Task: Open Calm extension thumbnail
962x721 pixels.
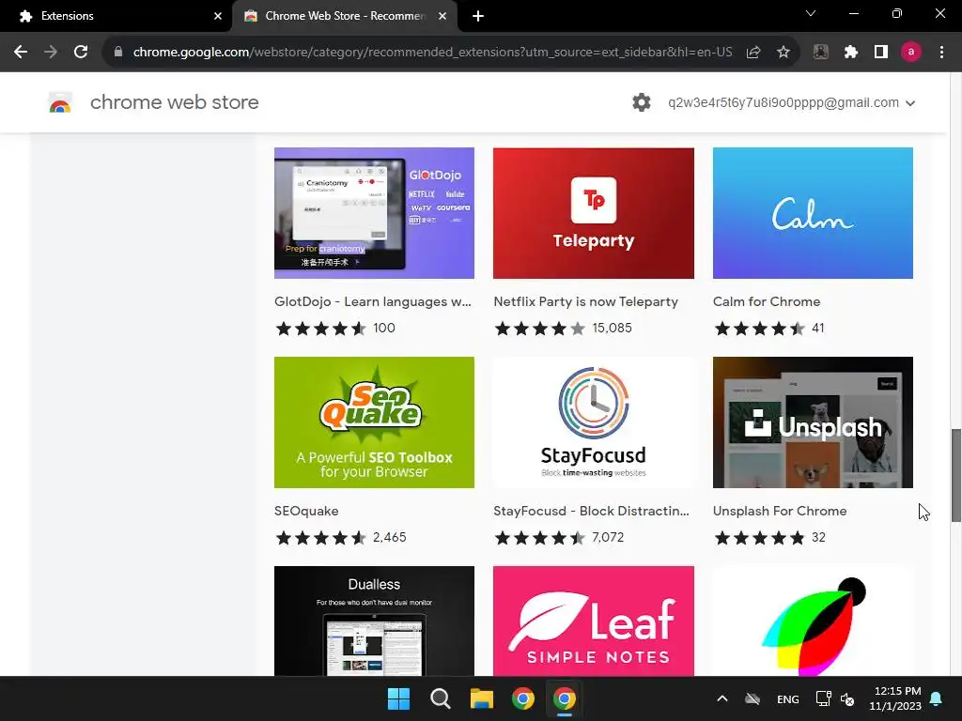Action: point(813,213)
